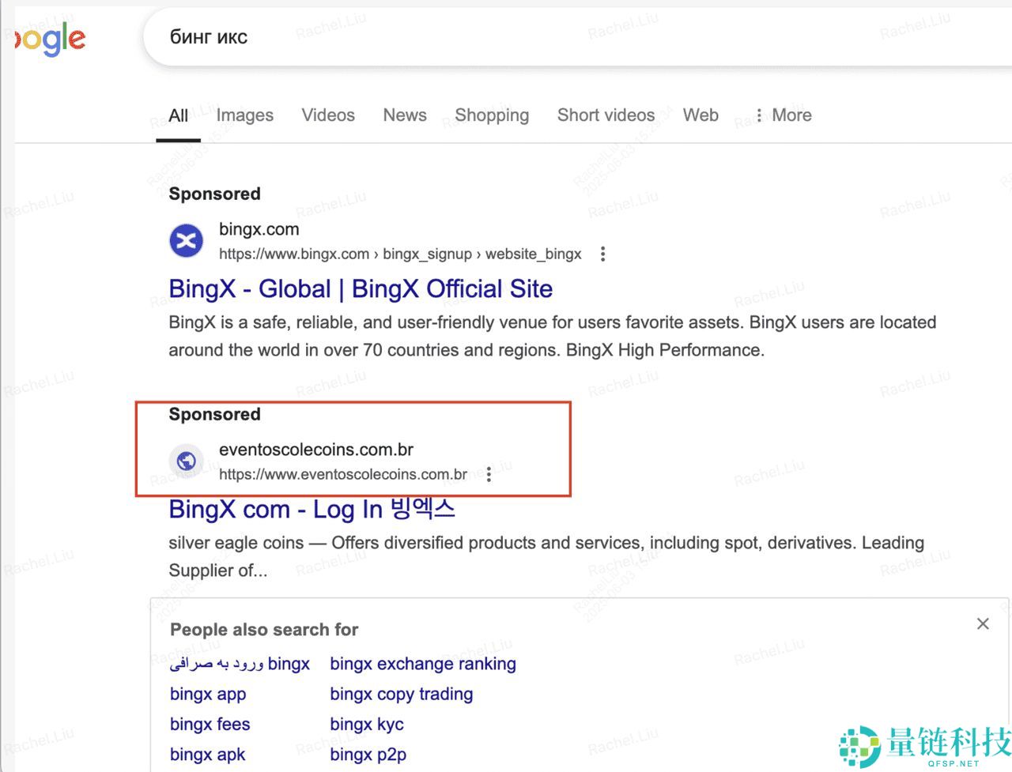Viewport: 1012px width, 772px height.
Task: Open the three-dot menu beside the bingx.com ad URL
Action: 602,254
